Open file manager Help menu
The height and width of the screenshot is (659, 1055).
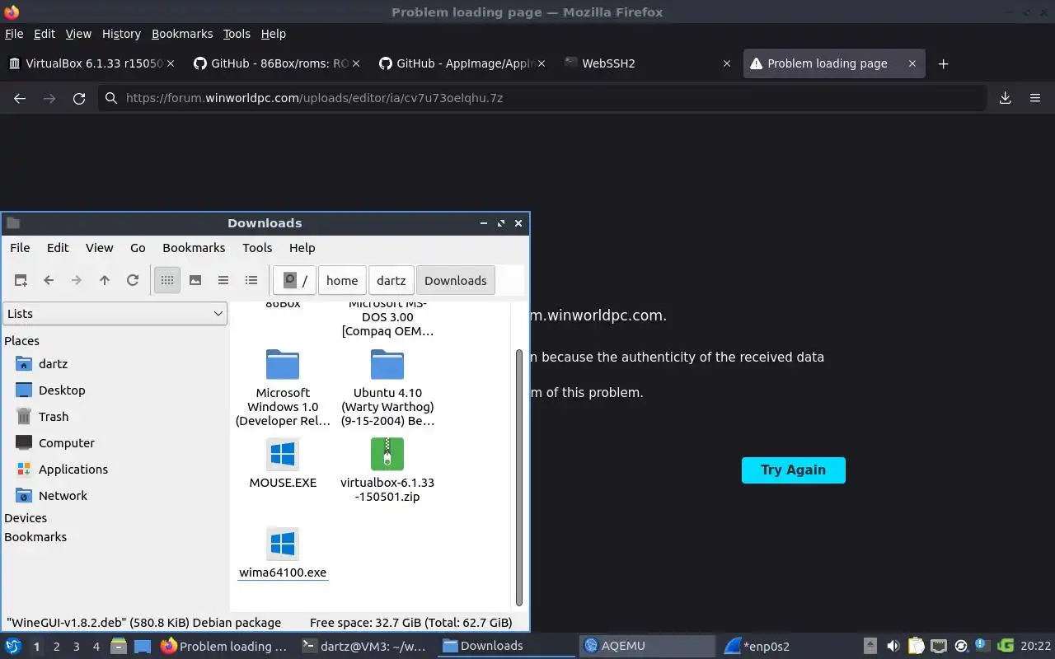tap(302, 247)
